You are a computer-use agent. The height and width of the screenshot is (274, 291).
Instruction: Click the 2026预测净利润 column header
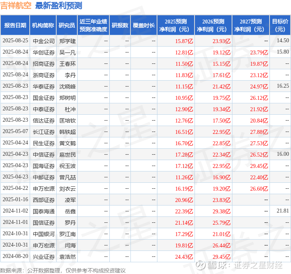213,25
